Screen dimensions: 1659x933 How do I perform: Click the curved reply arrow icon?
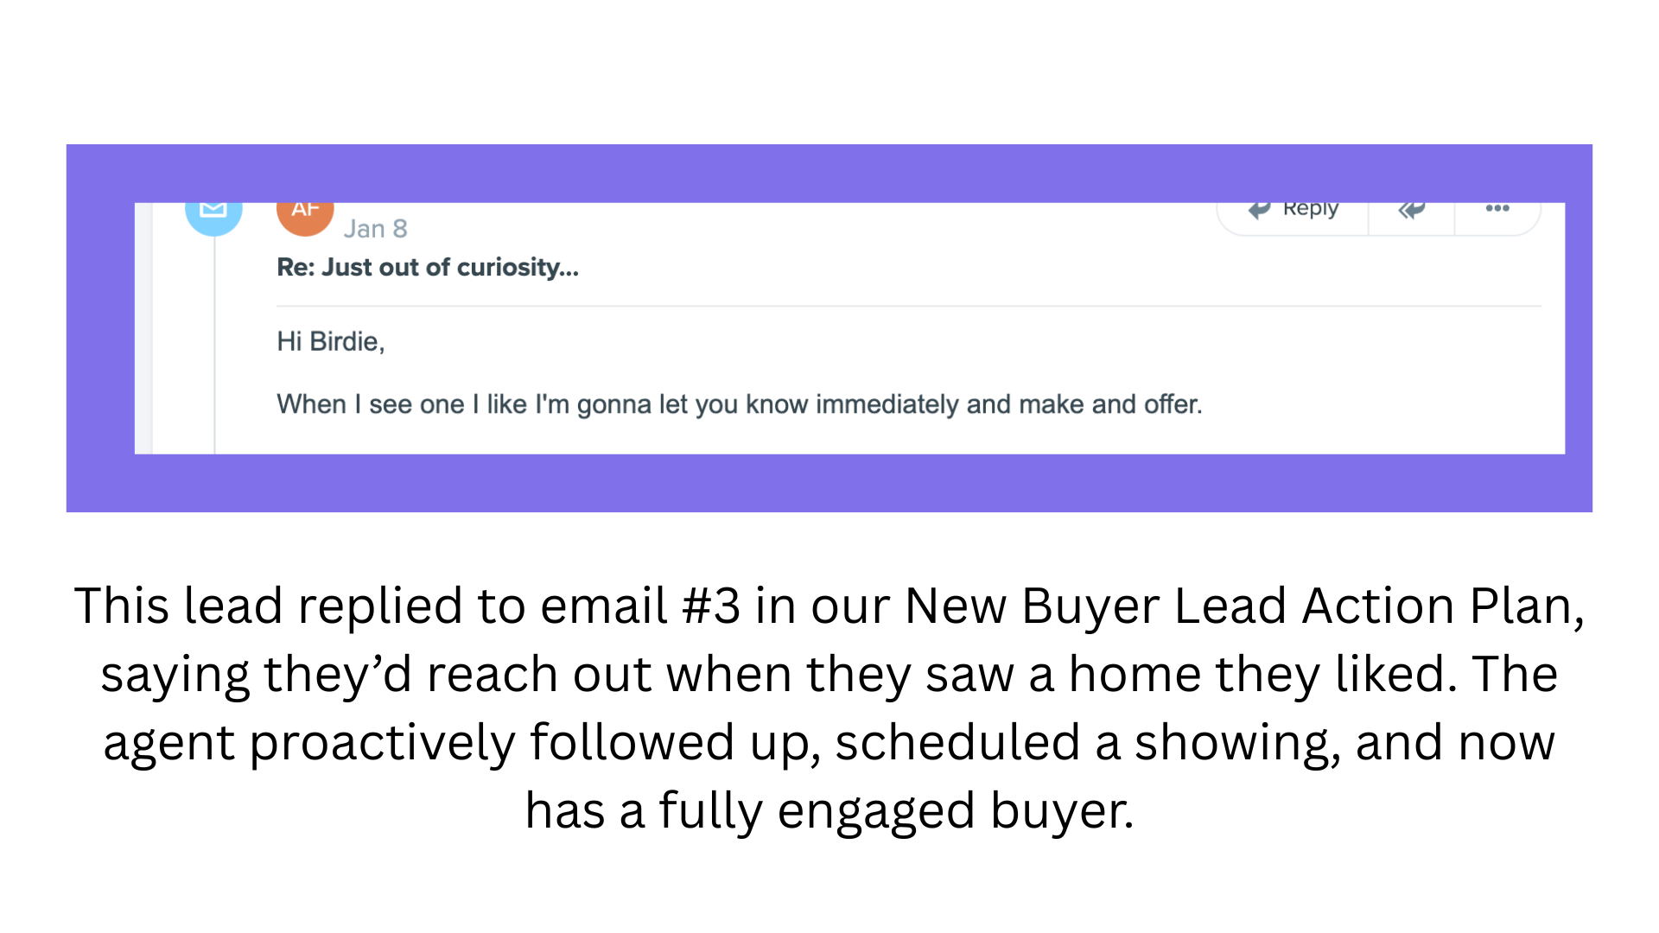(x=1260, y=210)
